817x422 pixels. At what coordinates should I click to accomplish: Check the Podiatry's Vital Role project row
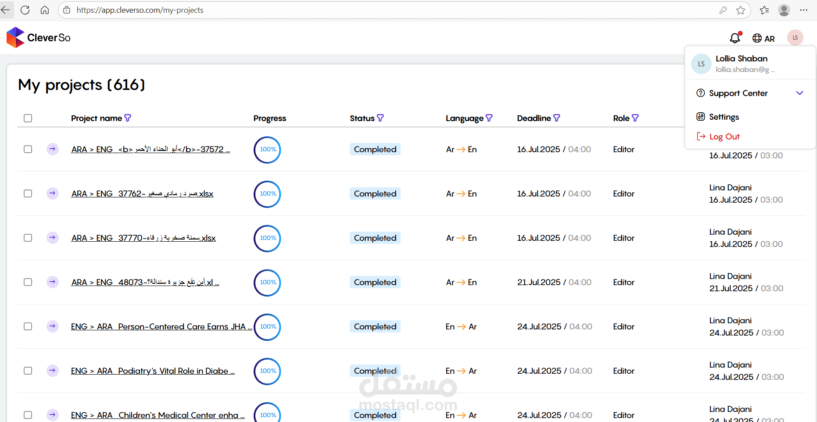coord(28,371)
